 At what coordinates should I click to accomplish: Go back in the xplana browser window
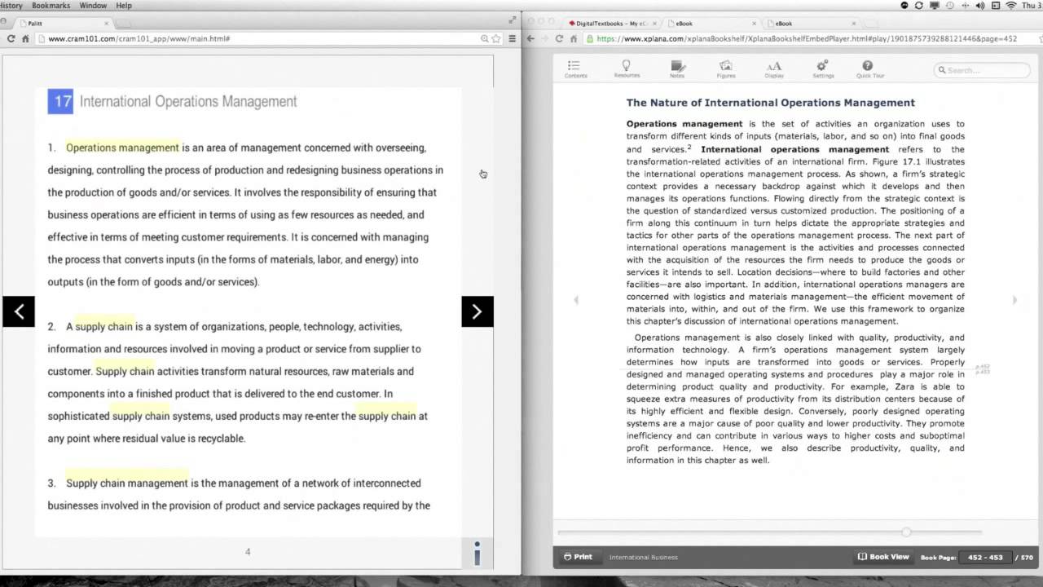(x=530, y=38)
